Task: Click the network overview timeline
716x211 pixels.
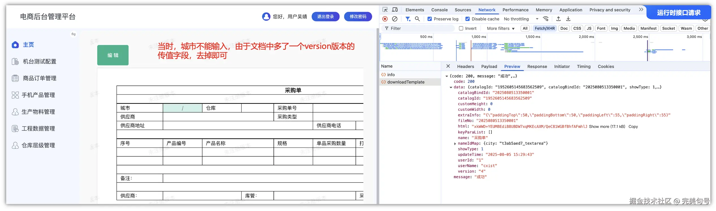Action: (545, 47)
